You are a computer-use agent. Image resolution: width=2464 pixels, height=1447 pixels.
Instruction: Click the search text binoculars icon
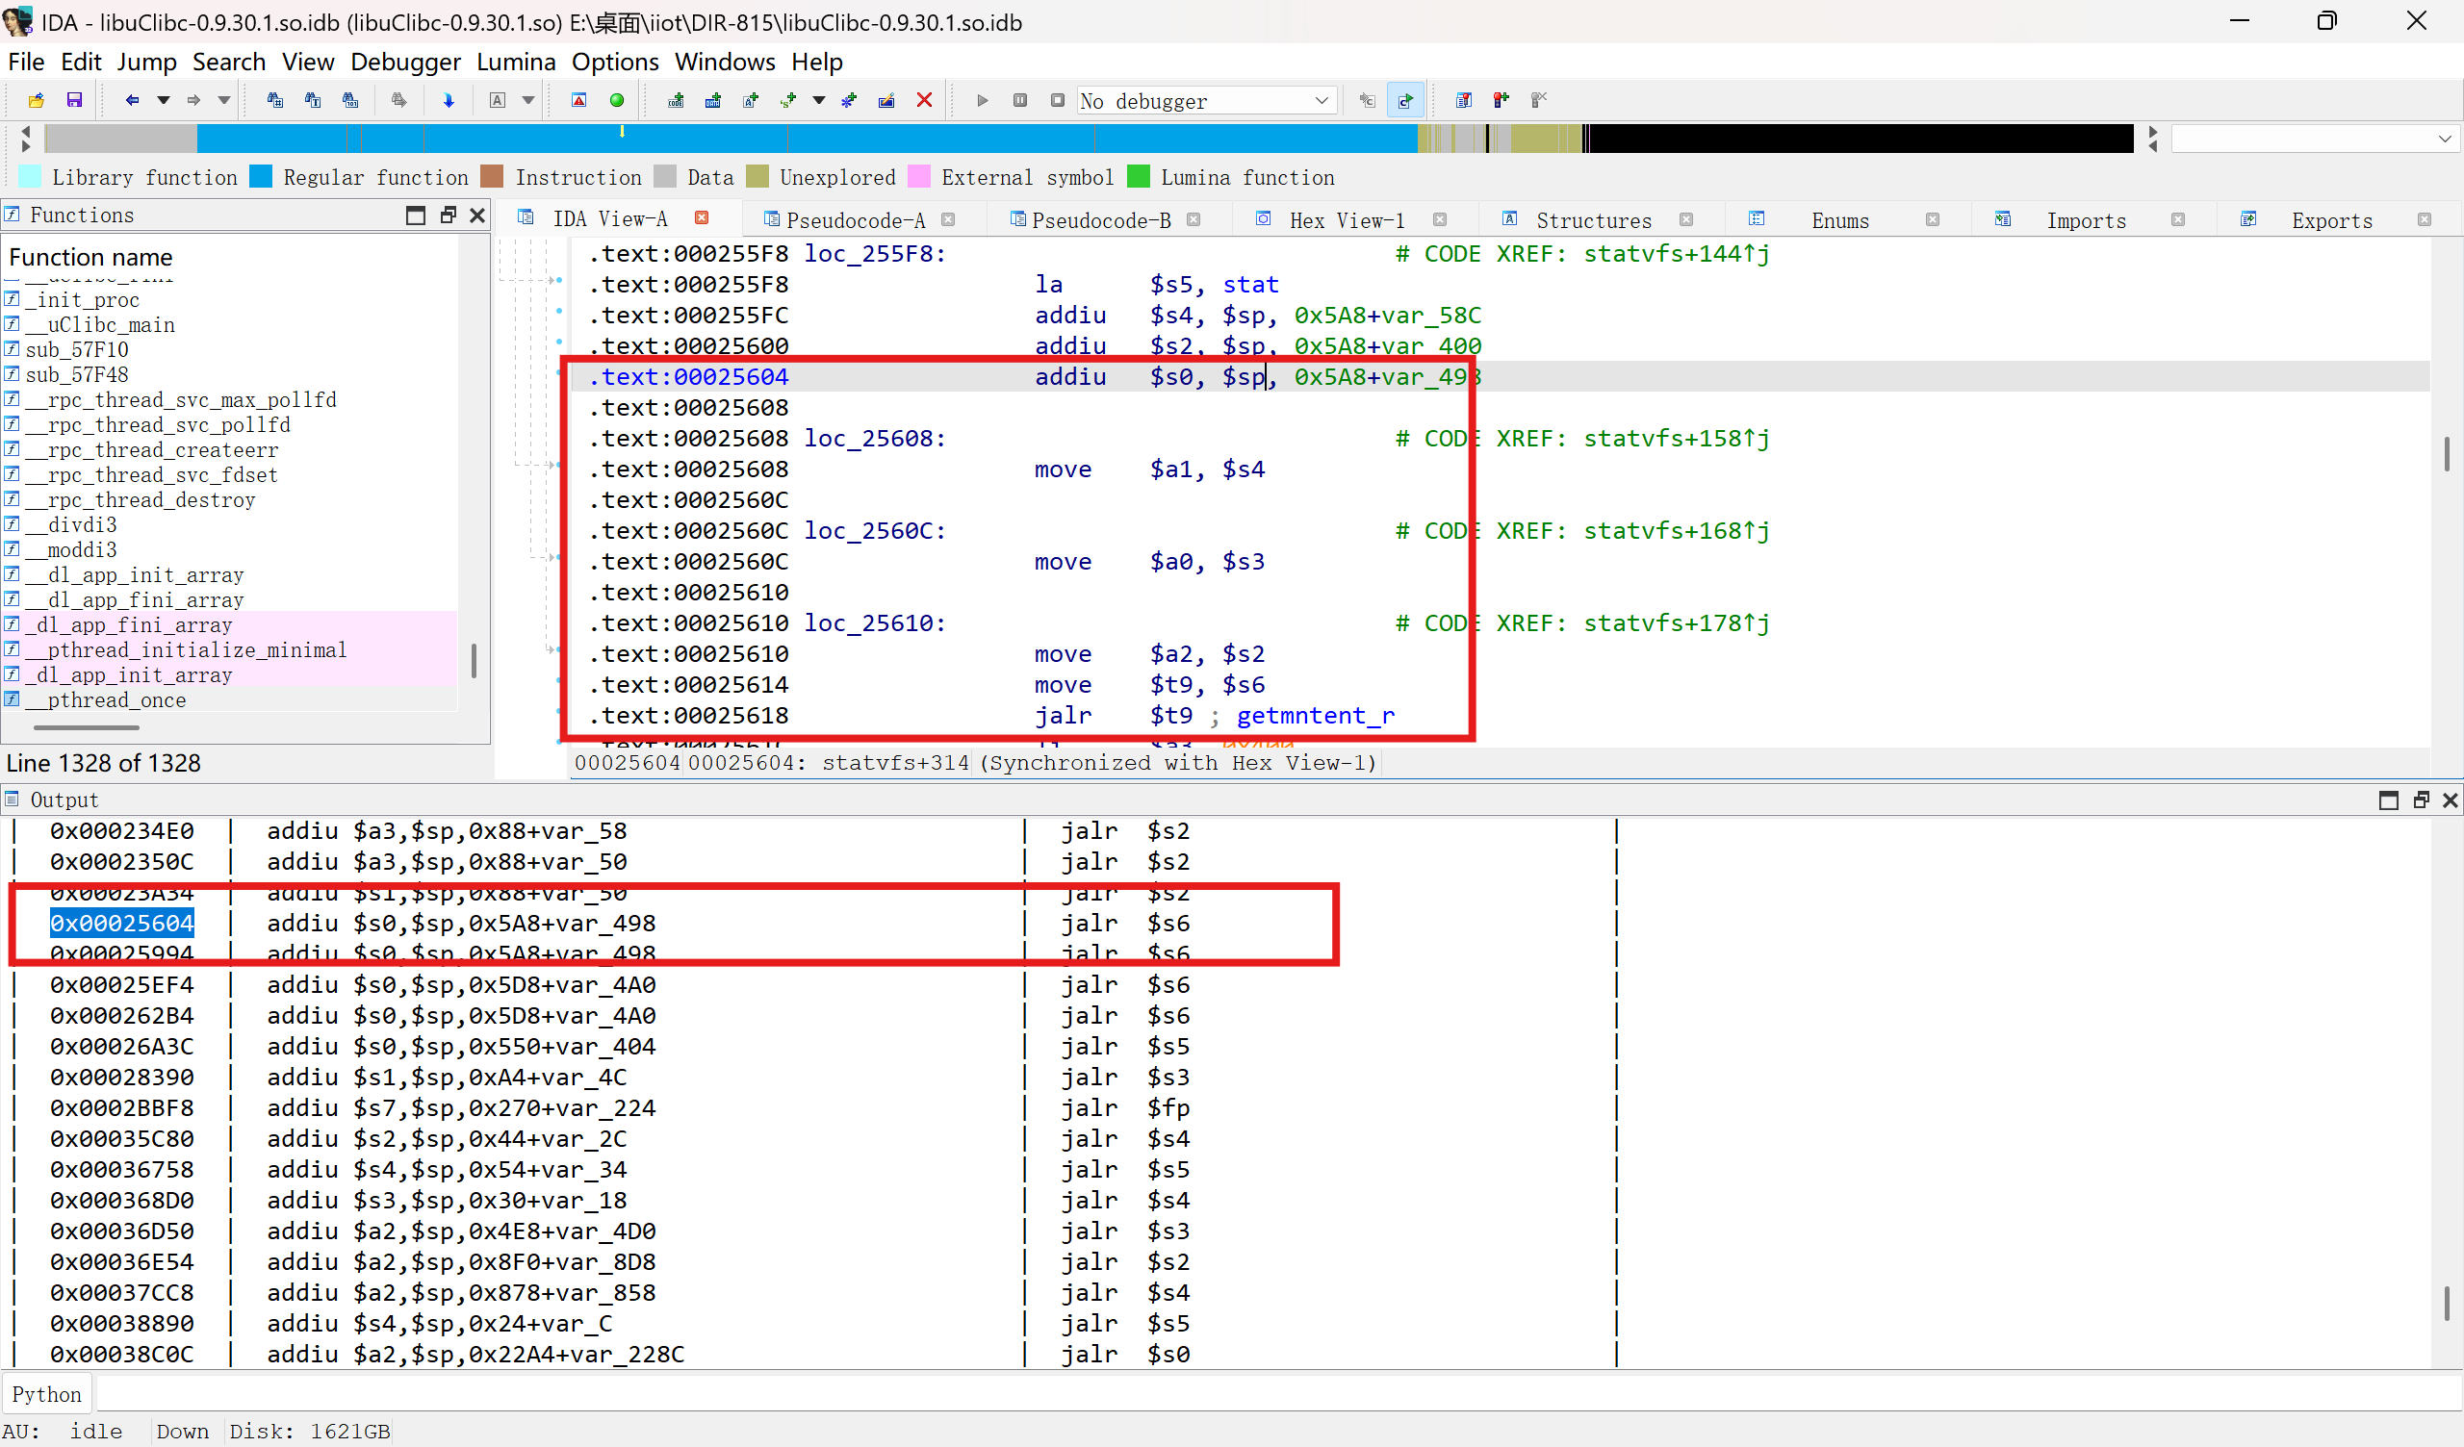(313, 100)
